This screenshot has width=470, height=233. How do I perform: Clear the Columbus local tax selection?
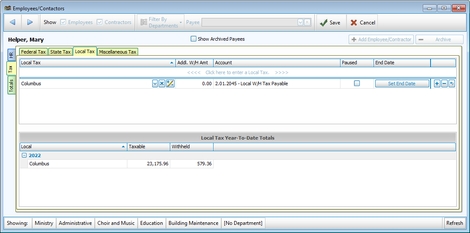coord(162,84)
